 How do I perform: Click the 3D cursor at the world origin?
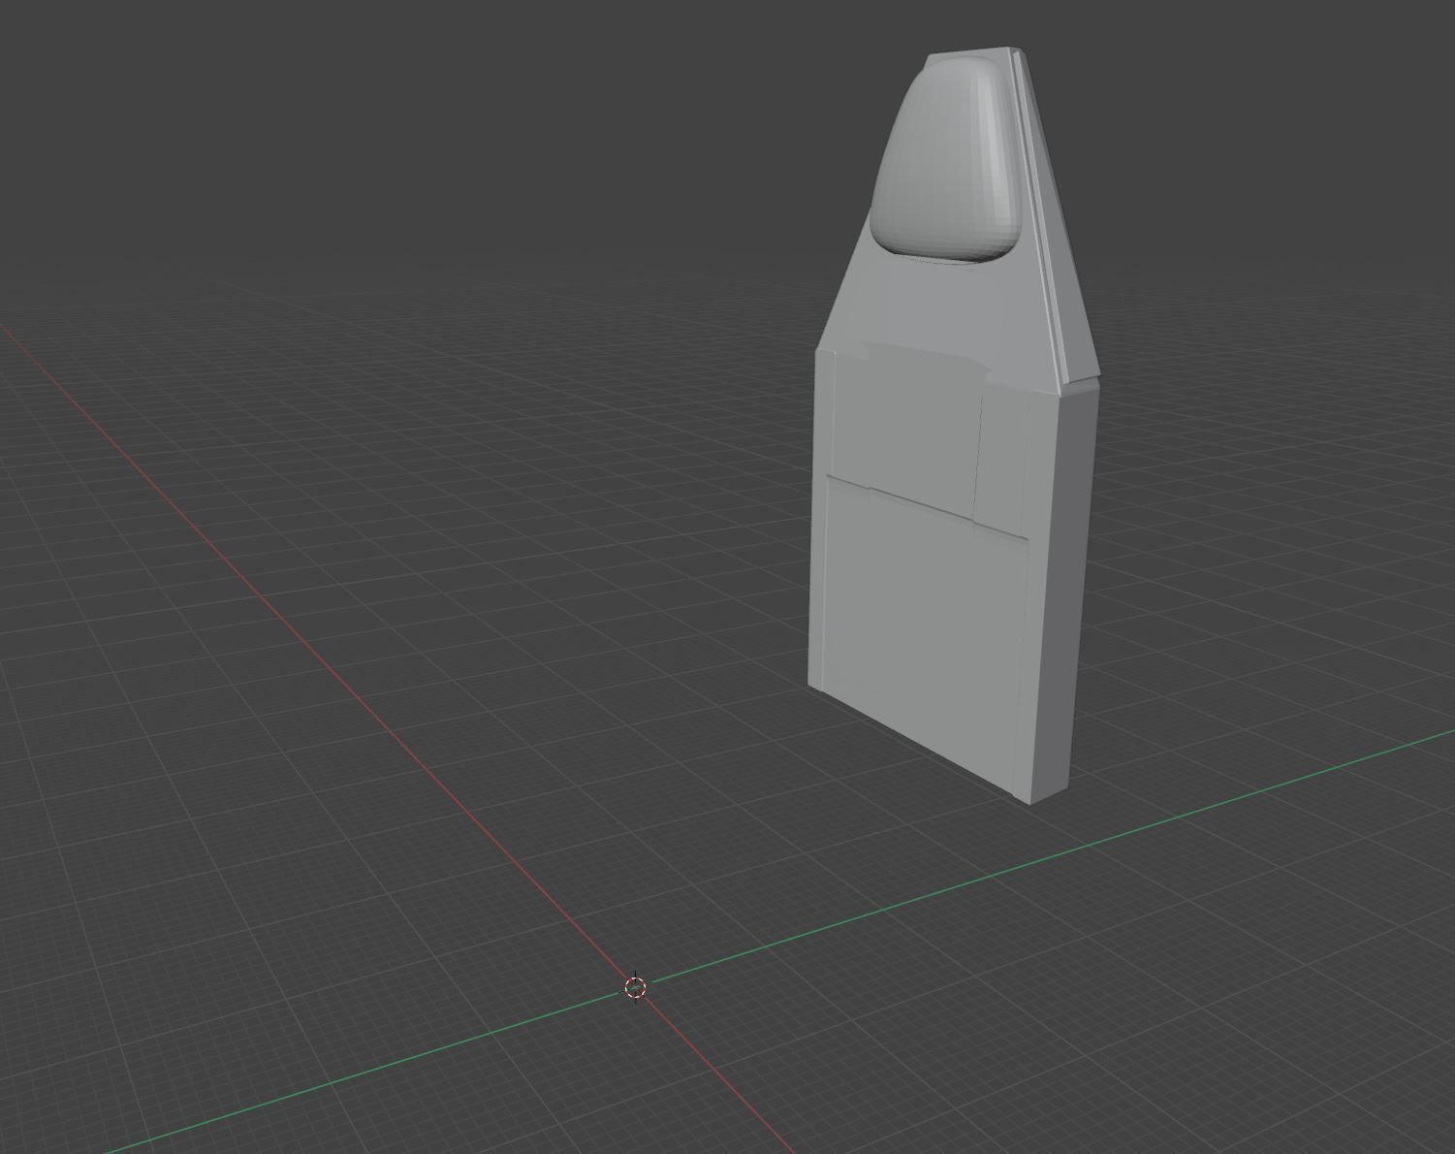click(x=635, y=988)
